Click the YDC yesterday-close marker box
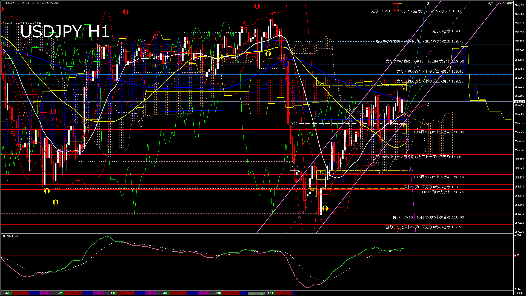The image size is (526, 296). [x=295, y=123]
